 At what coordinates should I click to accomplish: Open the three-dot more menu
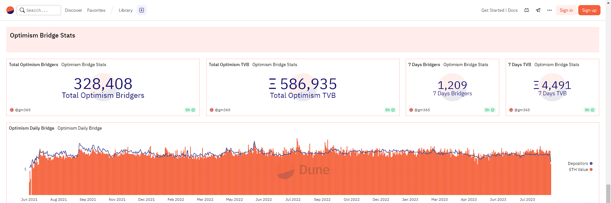click(550, 10)
